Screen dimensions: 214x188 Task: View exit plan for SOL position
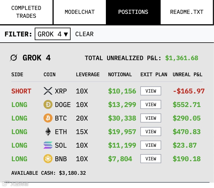151,145
